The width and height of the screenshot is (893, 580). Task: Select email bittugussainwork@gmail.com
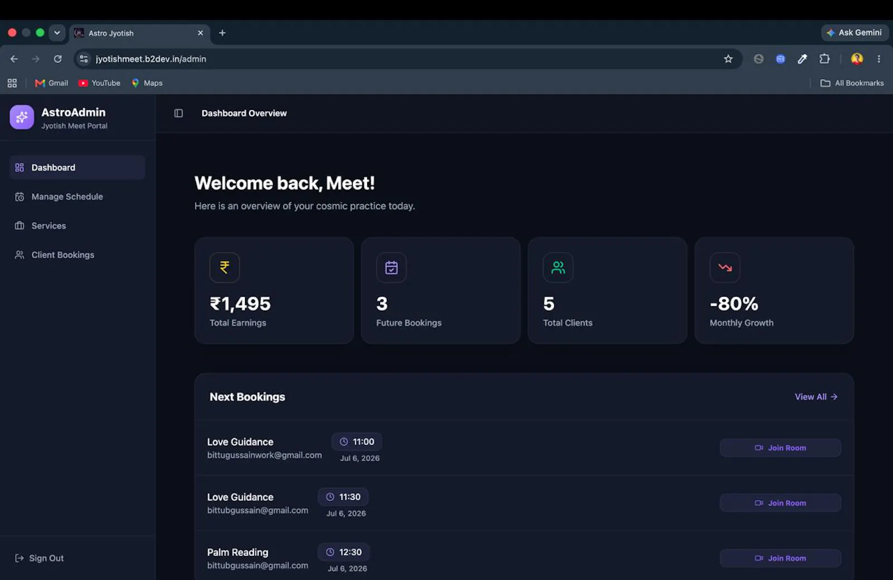pyautogui.click(x=265, y=455)
